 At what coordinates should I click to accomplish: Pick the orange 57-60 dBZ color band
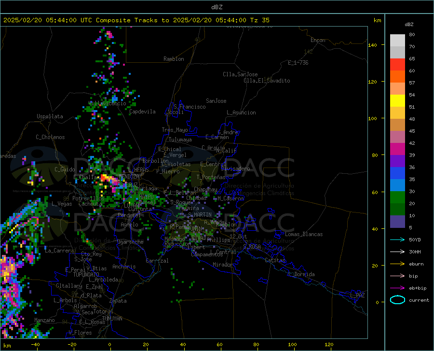click(397, 77)
